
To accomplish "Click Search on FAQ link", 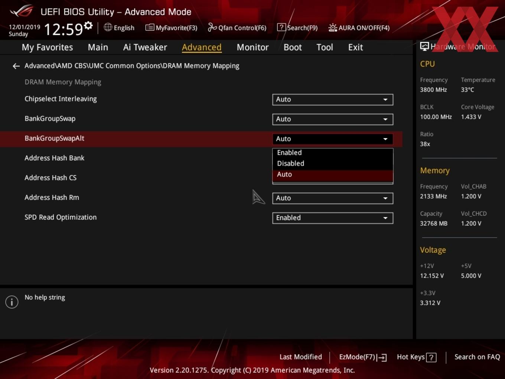I will (477, 357).
